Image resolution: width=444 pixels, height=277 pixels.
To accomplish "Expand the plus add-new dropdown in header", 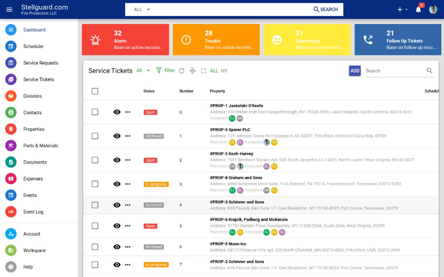I will (x=403, y=10).
